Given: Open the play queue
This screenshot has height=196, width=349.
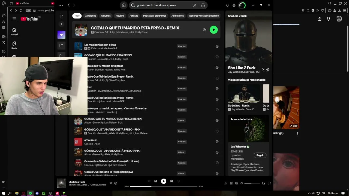Looking at the screenshot, I should [231, 183].
